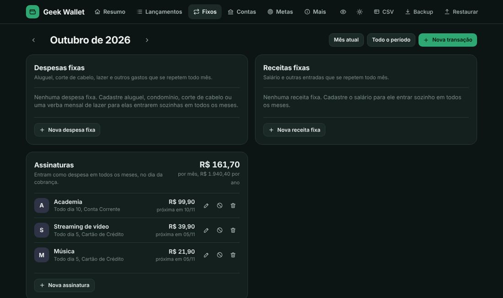This screenshot has width=503, height=298.
Task: Click the Despesas fixas heading
Action: (59, 68)
